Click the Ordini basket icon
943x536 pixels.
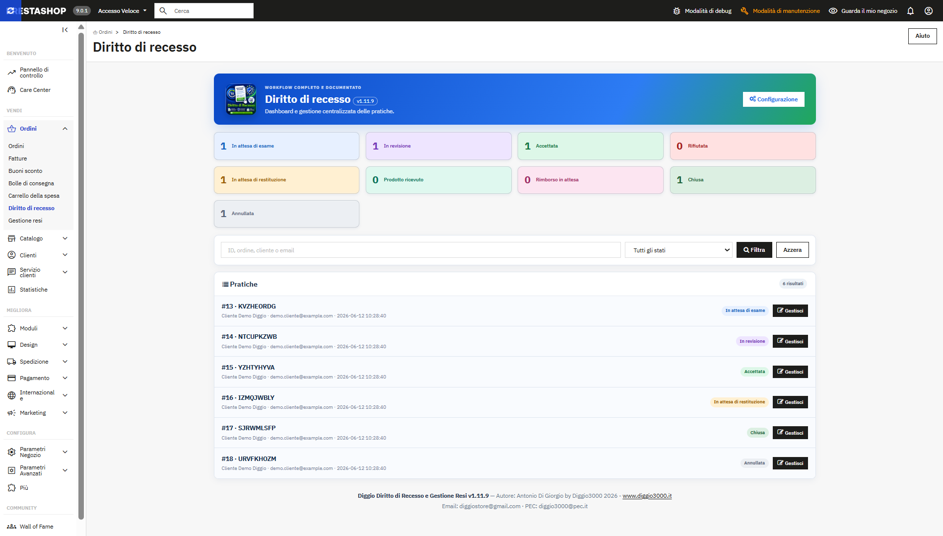pos(12,129)
